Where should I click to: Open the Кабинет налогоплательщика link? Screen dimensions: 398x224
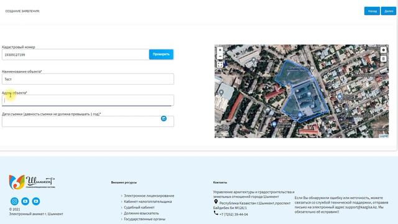(x=148, y=202)
